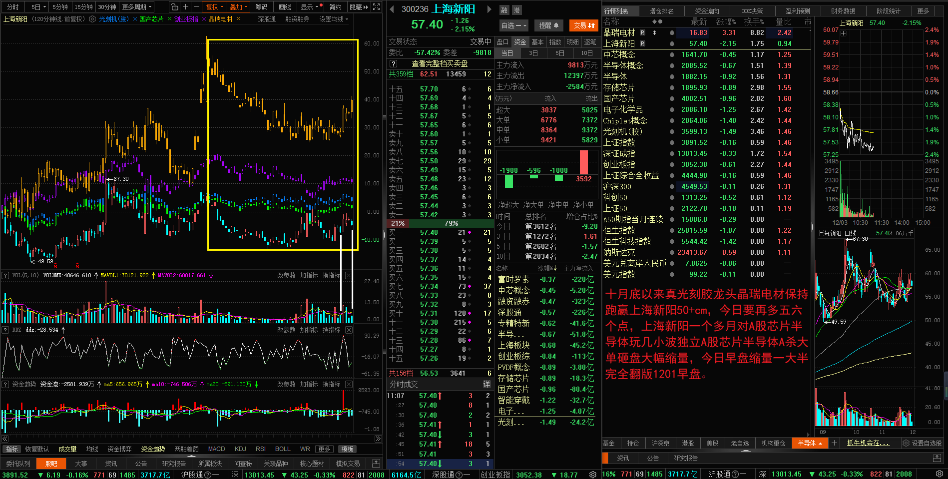Viewport: 948px width, 479px height.
Task: Open 更多周期 dropdown
Action: tap(137, 7)
